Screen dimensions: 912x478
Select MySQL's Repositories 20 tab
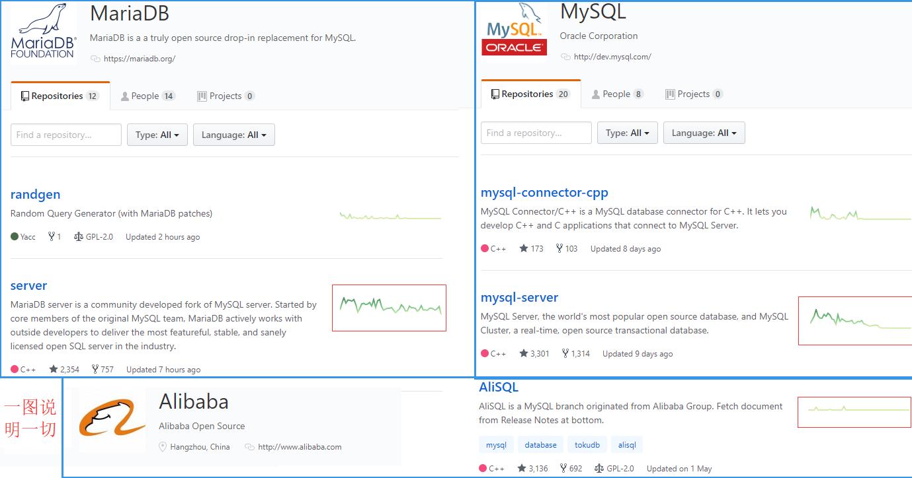(x=530, y=94)
